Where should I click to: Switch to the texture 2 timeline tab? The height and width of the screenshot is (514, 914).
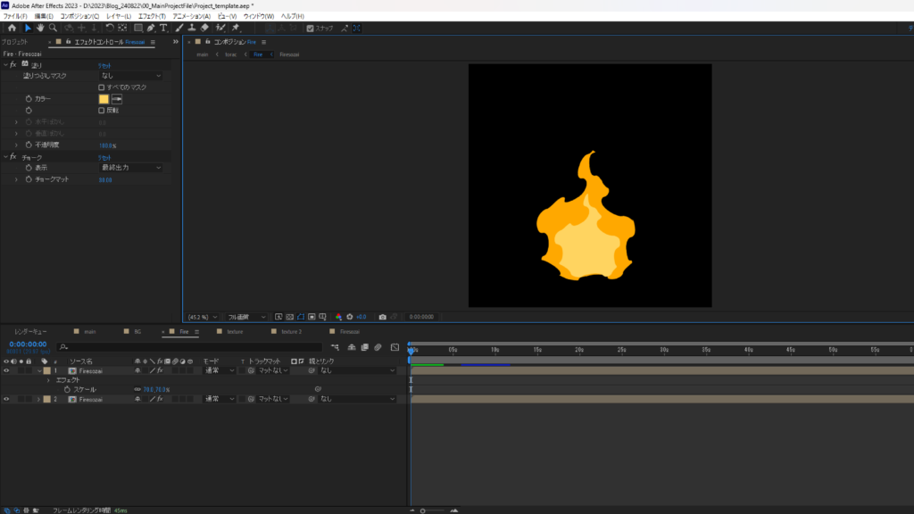[291, 331]
